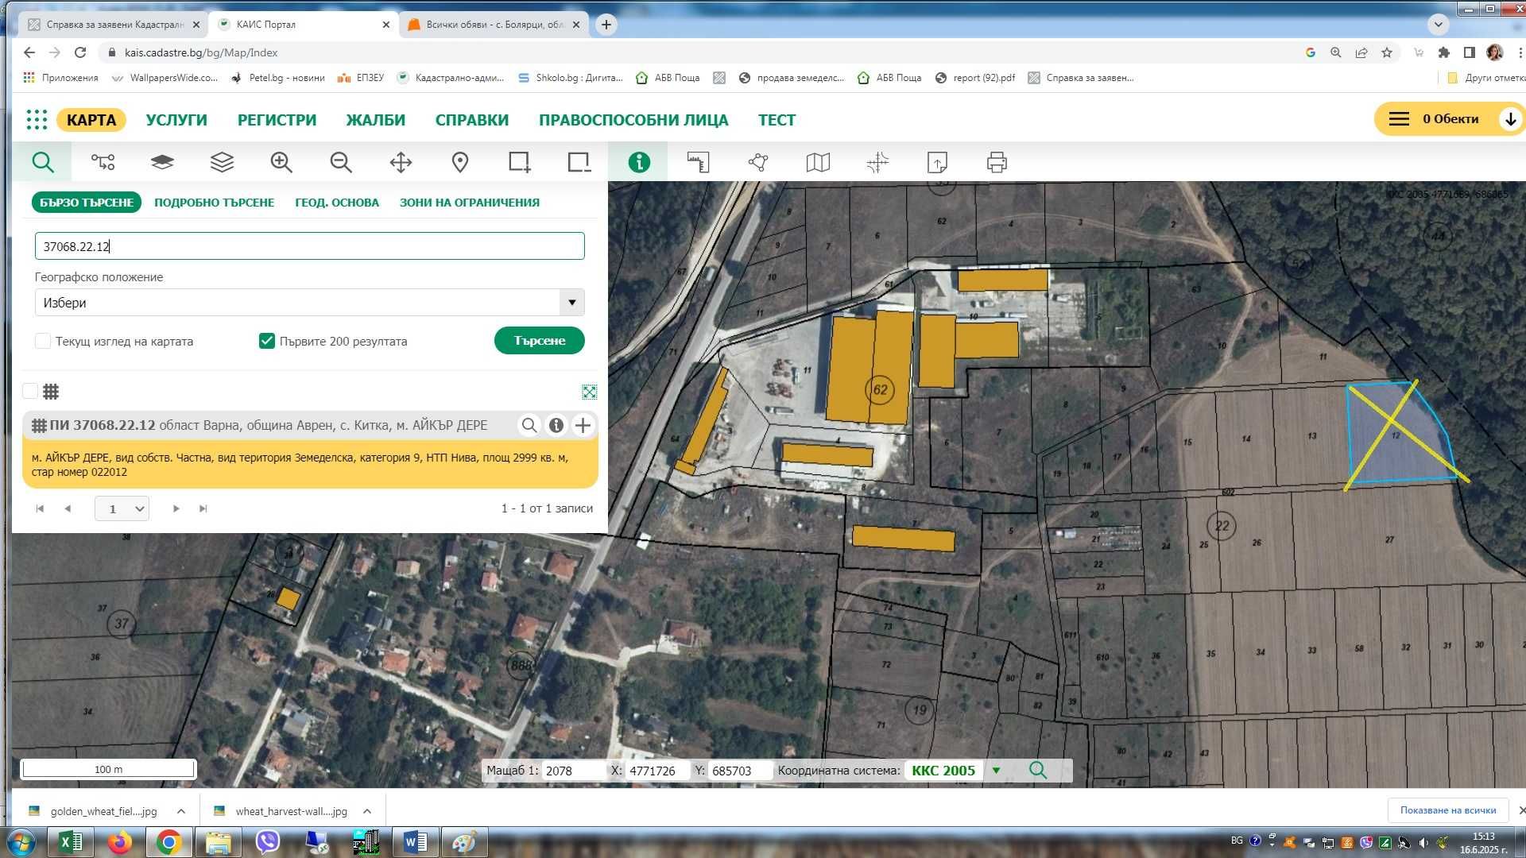Activate the green info tool
Image resolution: width=1526 pixels, height=858 pixels.
[639, 163]
